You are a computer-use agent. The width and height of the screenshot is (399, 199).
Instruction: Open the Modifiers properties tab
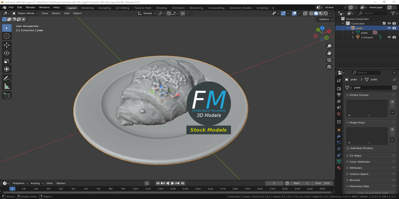[339, 136]
